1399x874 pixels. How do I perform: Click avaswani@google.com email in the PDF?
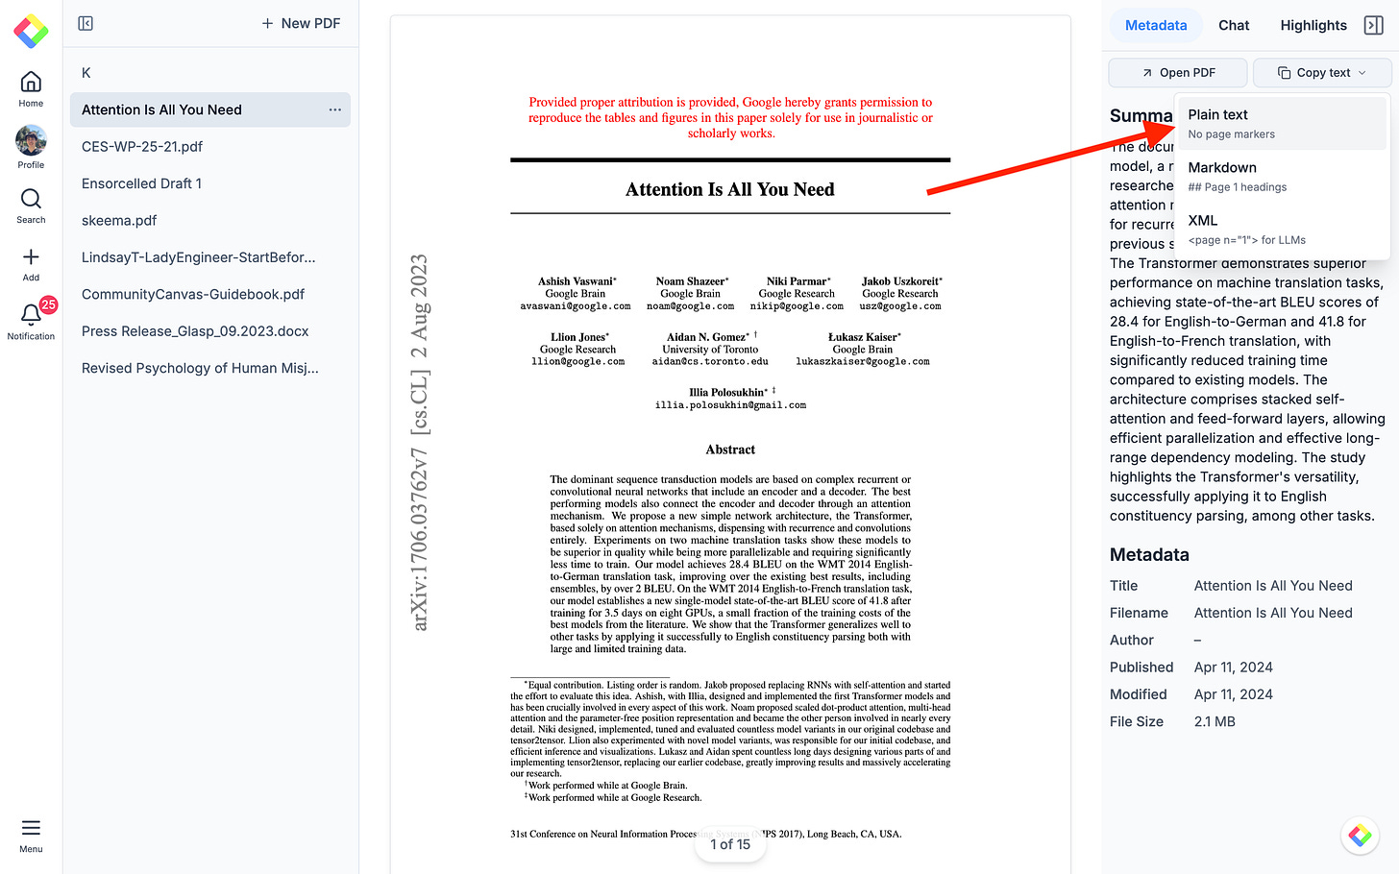576,306
